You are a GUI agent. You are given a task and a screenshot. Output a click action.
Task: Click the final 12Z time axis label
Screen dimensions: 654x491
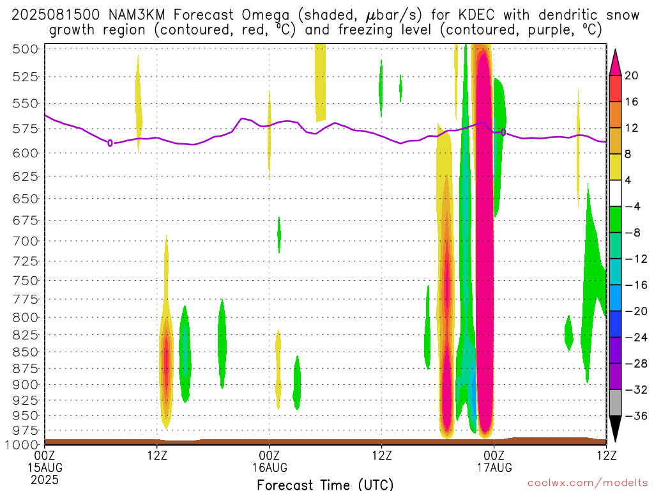pos(607,455)
